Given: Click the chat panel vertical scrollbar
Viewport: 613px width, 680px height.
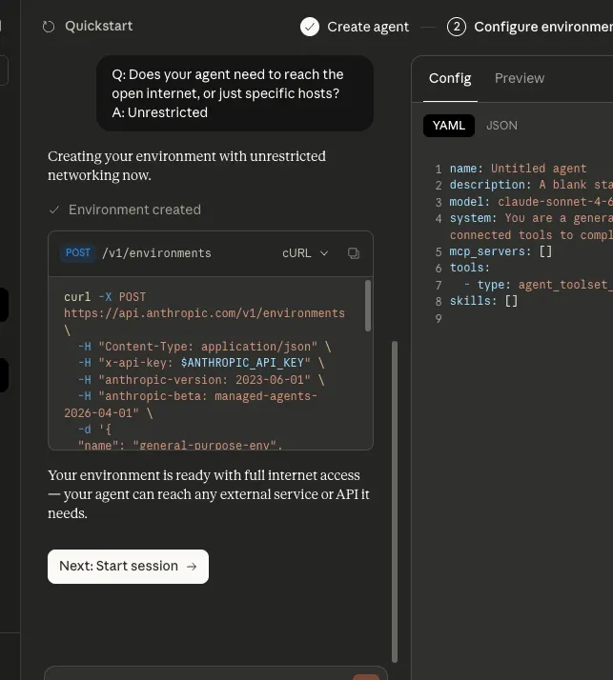Looking at the screenshot, I should [395, 502].
